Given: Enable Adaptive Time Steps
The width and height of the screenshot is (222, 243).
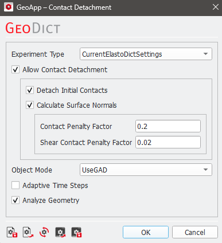Looking at the screenshot, I should tap(15, 185).
